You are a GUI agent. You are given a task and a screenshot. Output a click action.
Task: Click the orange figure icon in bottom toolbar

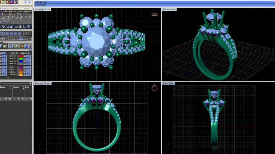coord(30,46)
